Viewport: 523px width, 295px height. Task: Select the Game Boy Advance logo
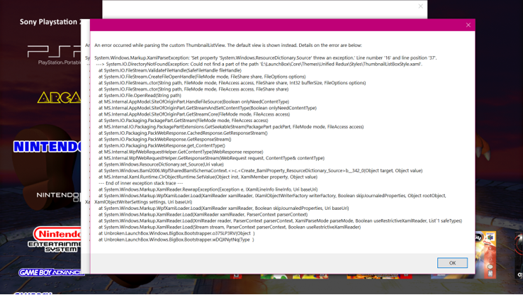click(51, 272)
